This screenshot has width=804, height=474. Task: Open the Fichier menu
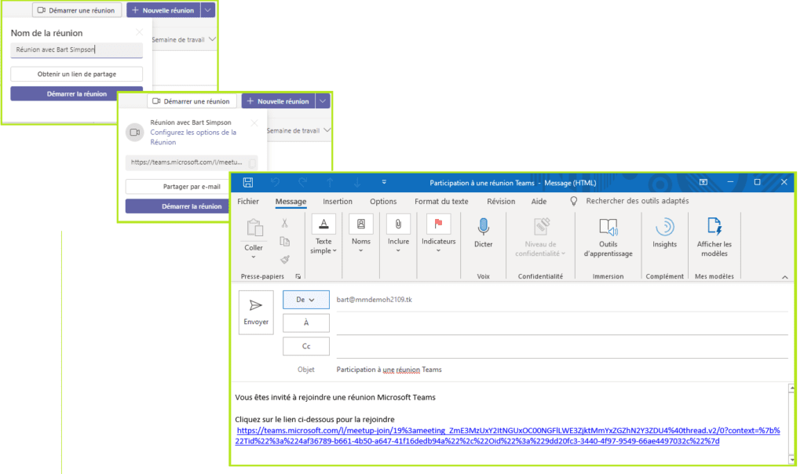(248, 202)
